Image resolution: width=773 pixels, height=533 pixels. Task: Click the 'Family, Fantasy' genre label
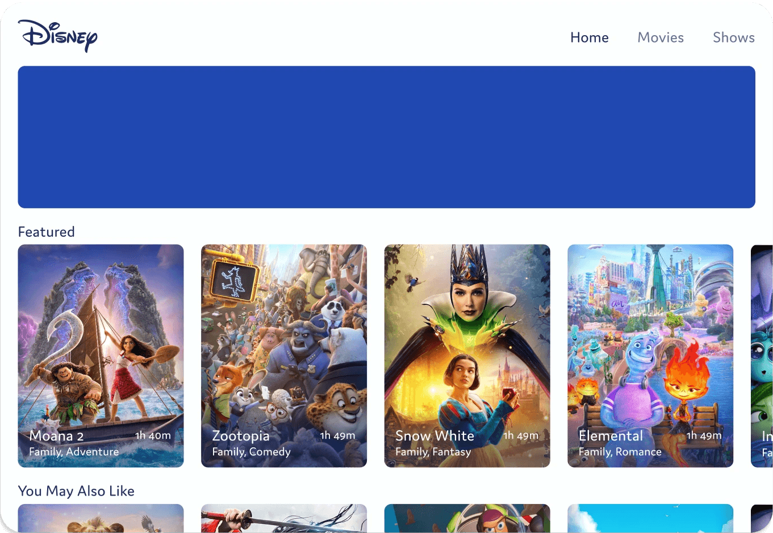point(433,452)
